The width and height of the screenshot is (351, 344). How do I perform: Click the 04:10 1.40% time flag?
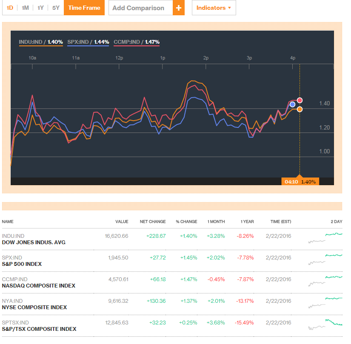300,182
